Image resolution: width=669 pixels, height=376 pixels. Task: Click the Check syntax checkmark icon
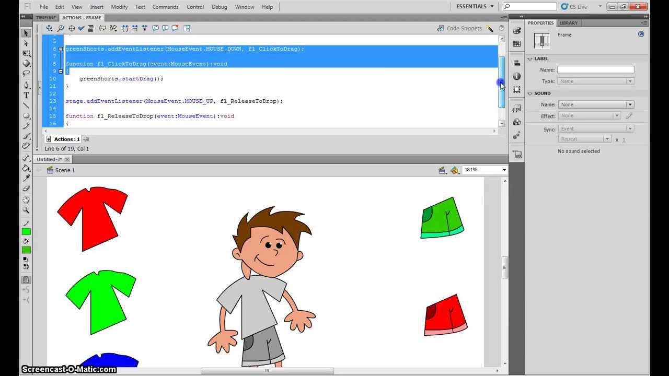(82, 28)
